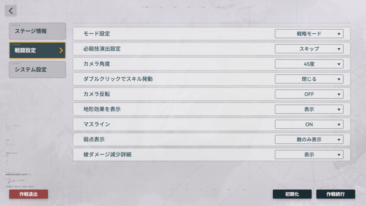The width and height of the screenshot is (366, 206).
Task: Open the ダブルクリックでスキル発動 dropdown
Action: coord(309,79)
